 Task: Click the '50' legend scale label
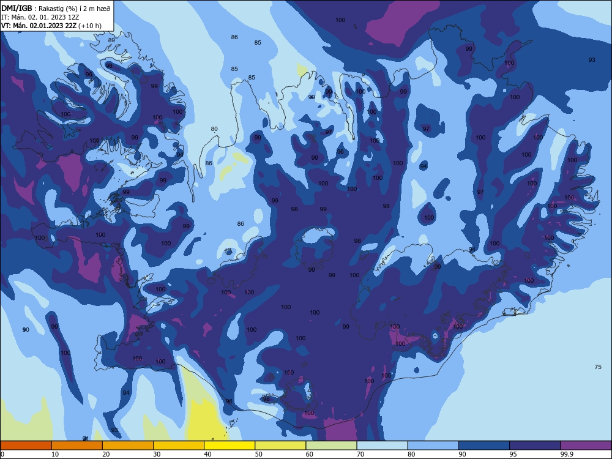coord(258,454)
